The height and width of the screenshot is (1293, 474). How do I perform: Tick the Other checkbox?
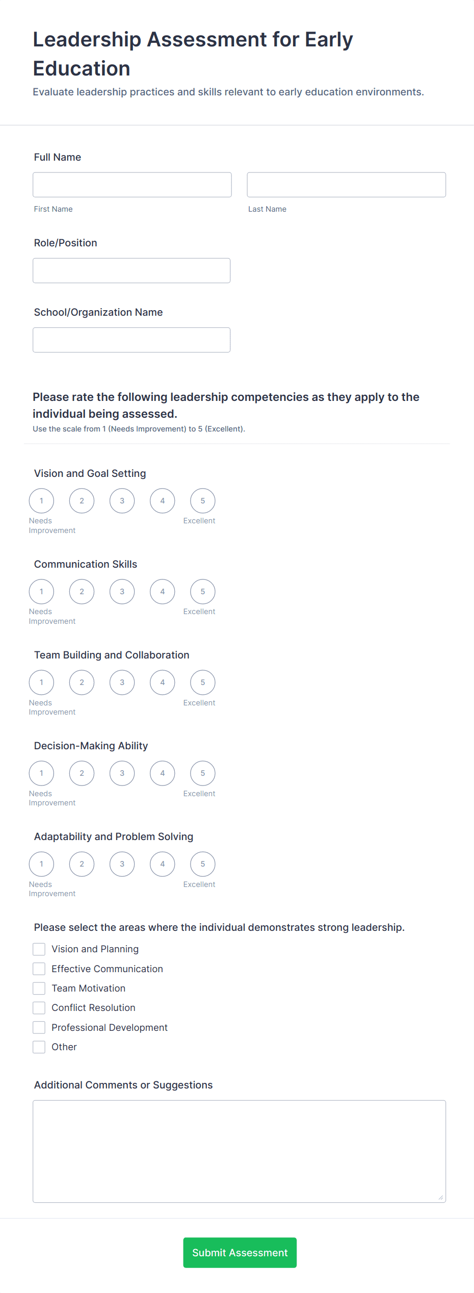click(39, 1047)
